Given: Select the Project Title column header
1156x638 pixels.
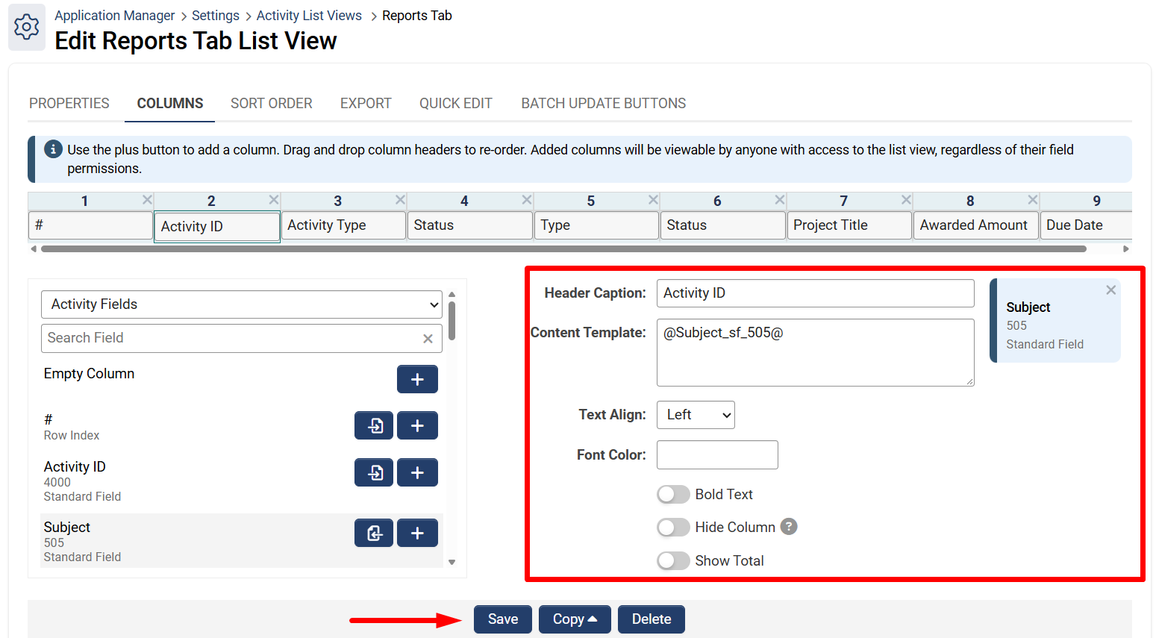Looking at the screenshot, I should pyautogui.click(x=849, y=225).
